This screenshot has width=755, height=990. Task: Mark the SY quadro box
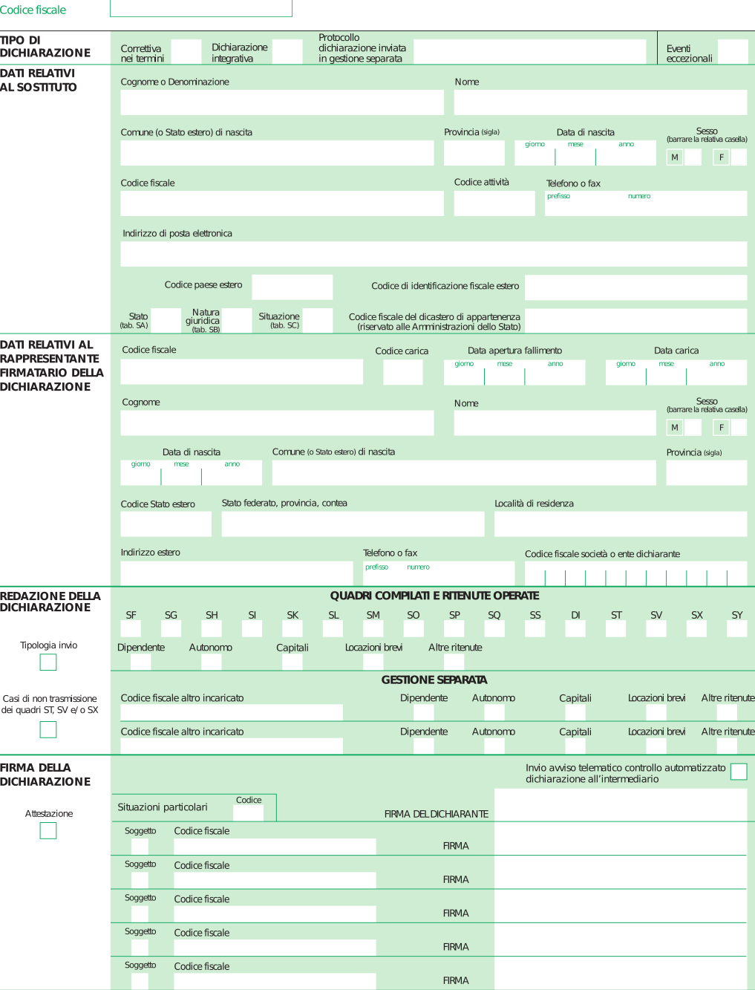click(x=736, y=629)
